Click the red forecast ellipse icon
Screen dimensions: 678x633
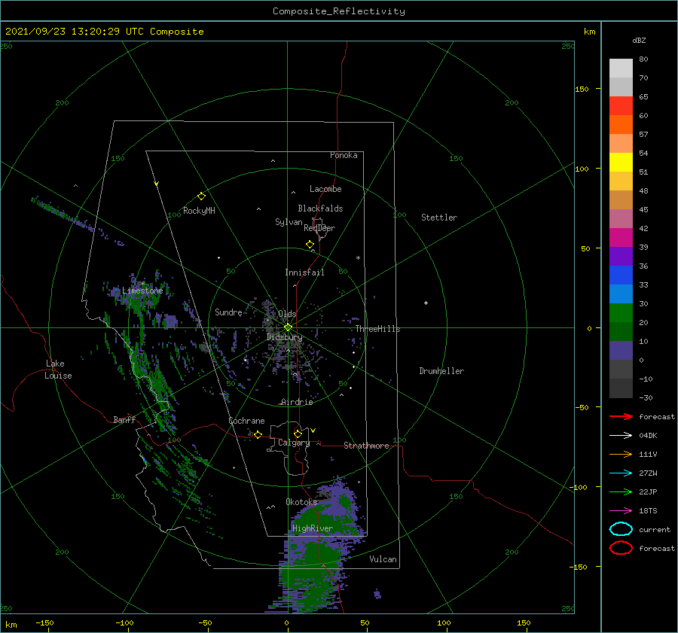(x=621, y=548)
